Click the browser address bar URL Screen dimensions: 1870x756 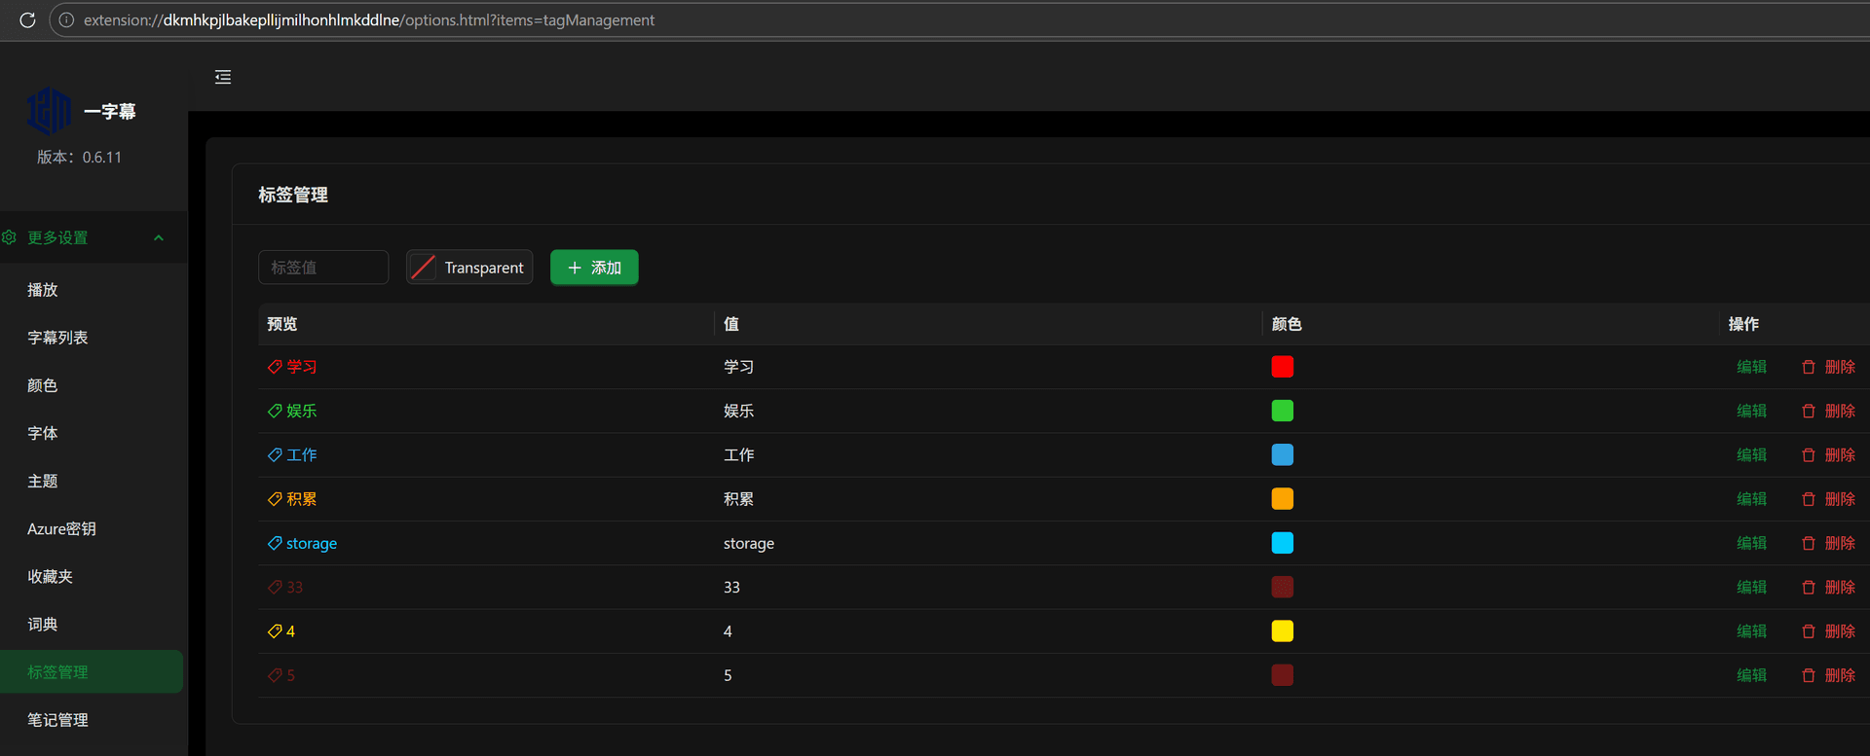[x=369, y=19]
